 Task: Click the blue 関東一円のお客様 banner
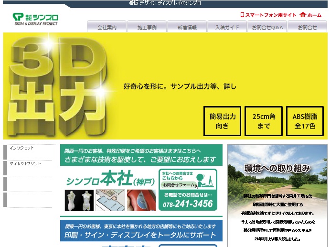[141, 231]
